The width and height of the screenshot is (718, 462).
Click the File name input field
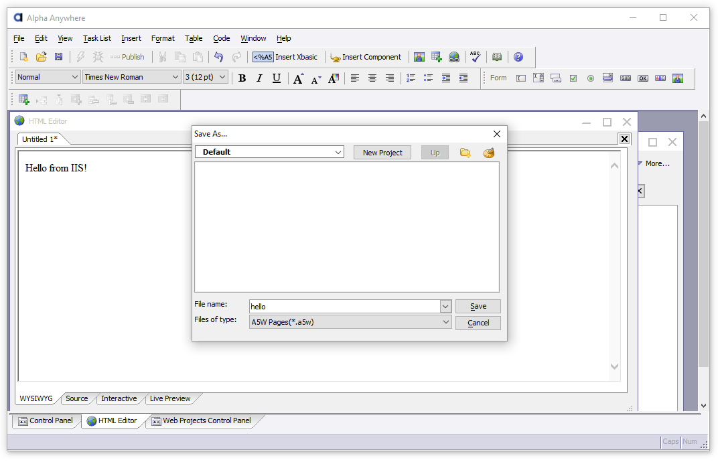(344, 306)
